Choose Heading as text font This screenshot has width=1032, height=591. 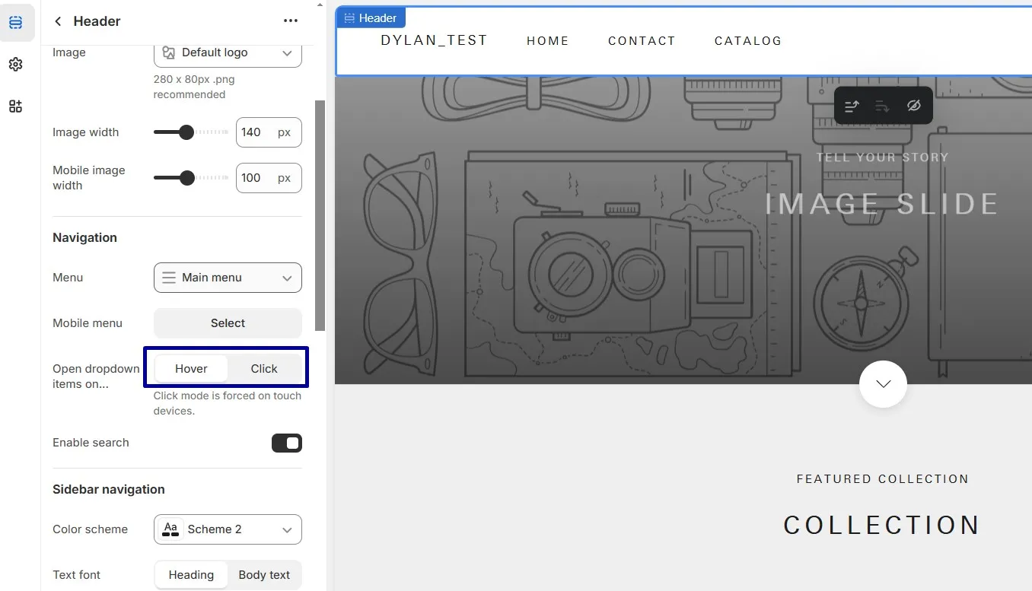tap(191, 575)
